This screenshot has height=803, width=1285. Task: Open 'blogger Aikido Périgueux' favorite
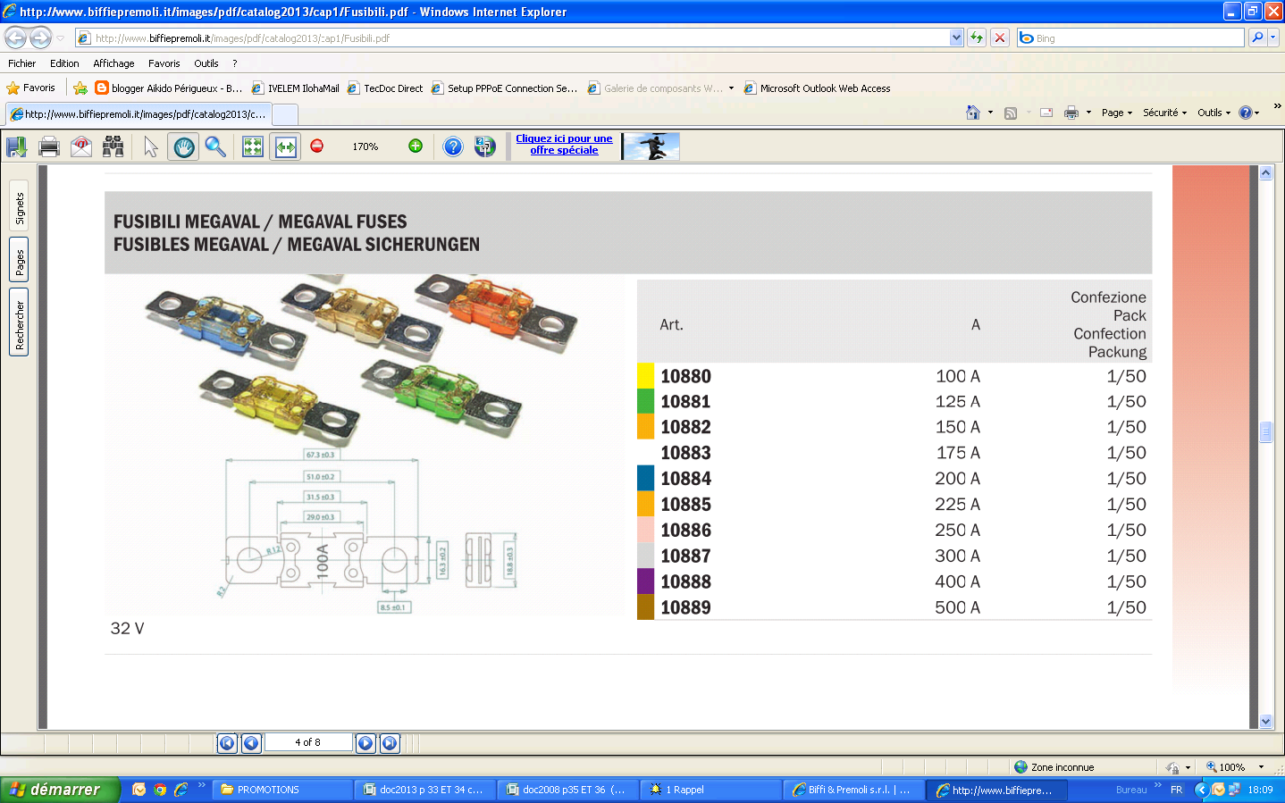pos(169,88)
